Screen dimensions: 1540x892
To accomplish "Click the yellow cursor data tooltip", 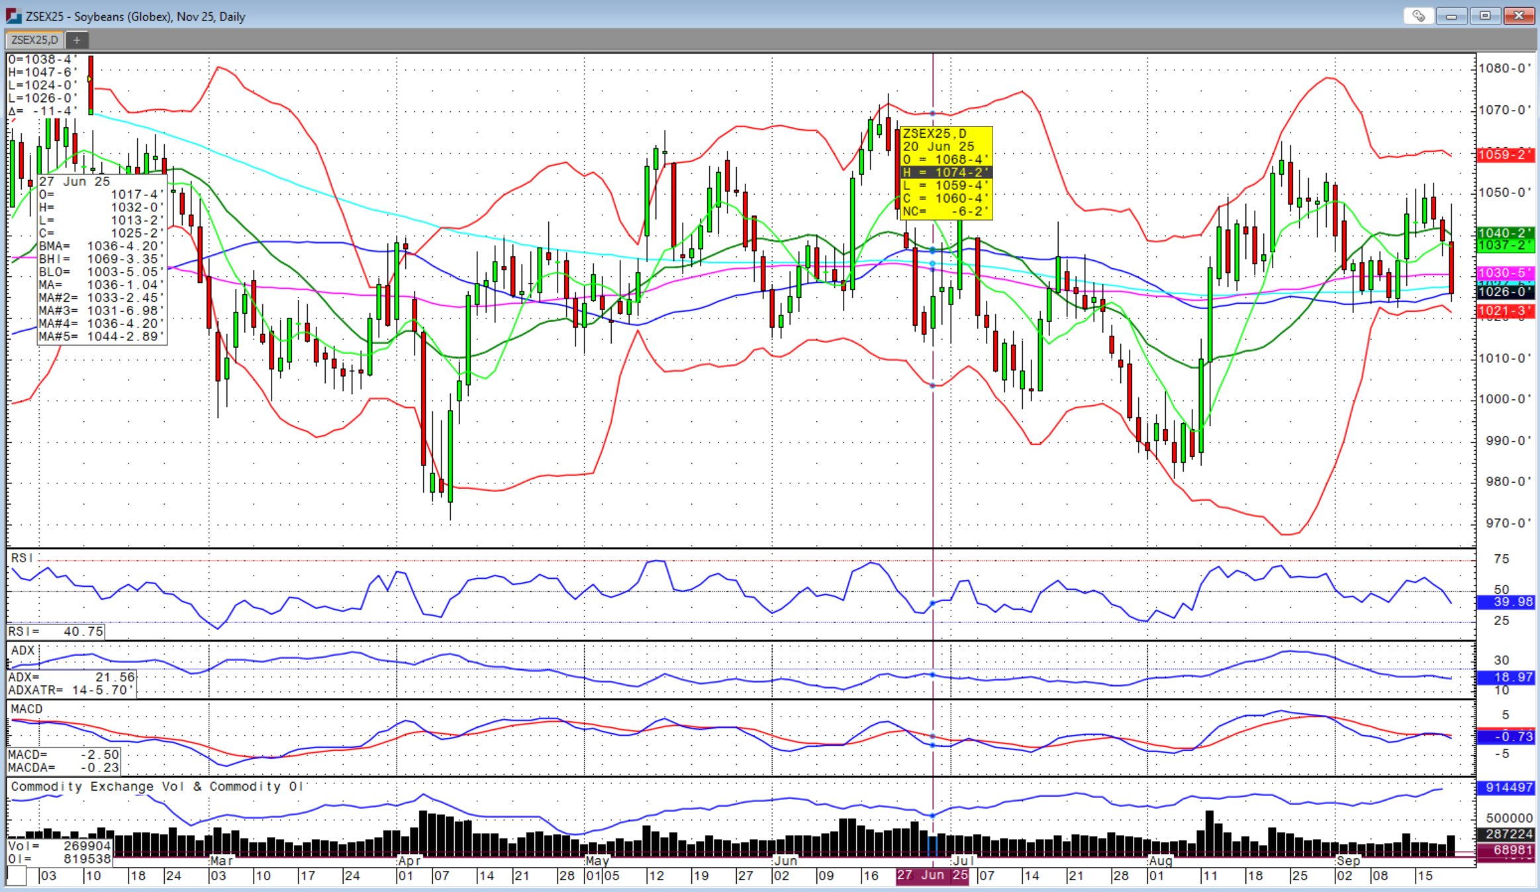I will pyautogui.click(x=946, y=173).
